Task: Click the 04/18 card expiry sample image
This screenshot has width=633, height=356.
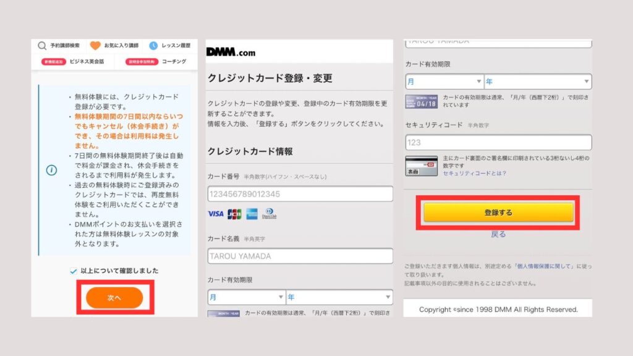Action: coord(421,101)
